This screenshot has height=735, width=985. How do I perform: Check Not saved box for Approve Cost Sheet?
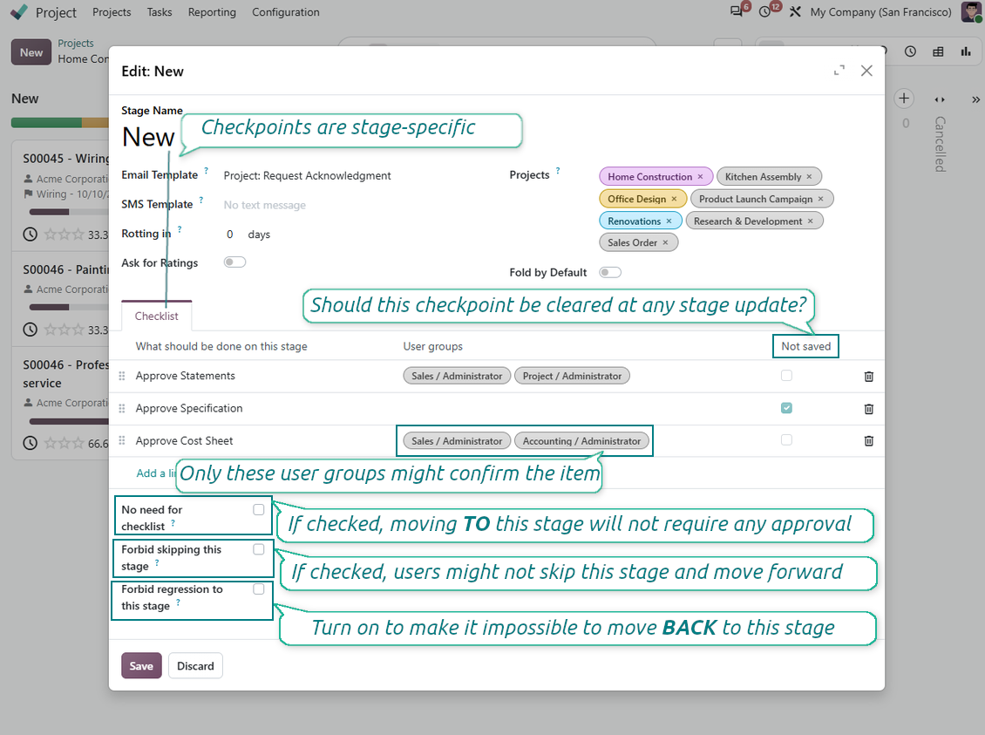point(786,439)
